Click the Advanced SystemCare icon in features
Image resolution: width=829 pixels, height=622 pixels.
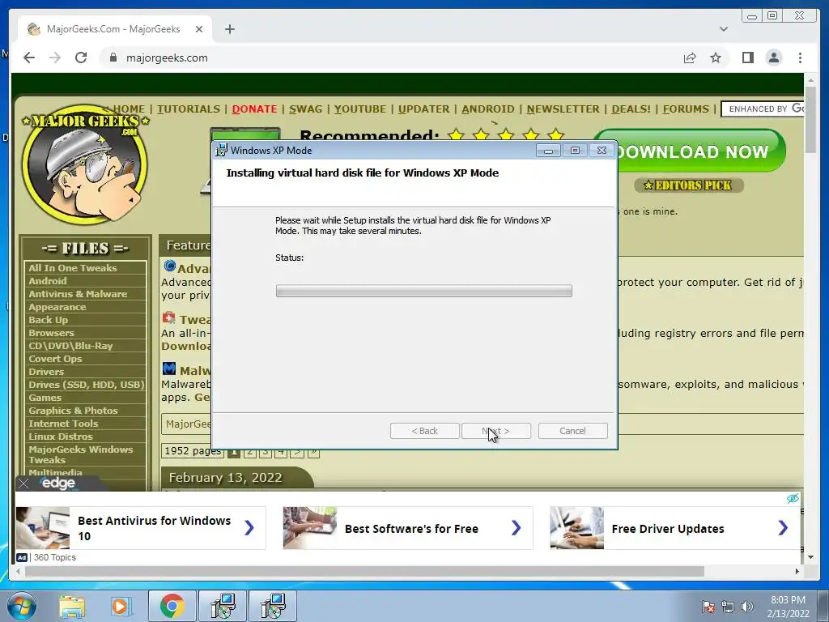tap(170, 266)
